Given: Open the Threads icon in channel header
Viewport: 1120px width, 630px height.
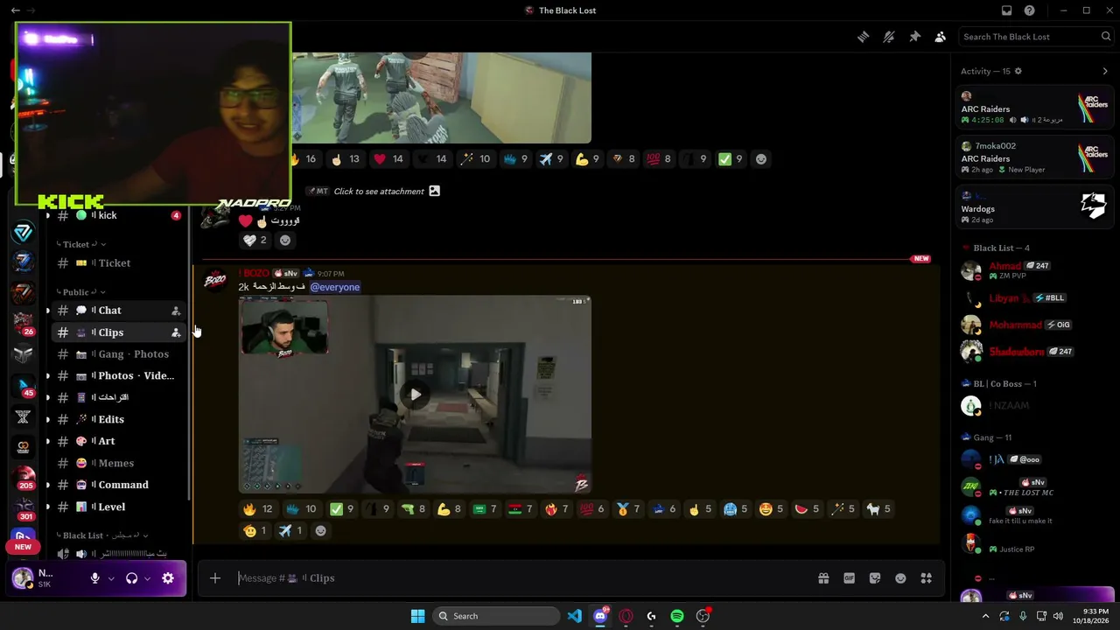Looking at the screenshot, I should (x=863, y=37).
